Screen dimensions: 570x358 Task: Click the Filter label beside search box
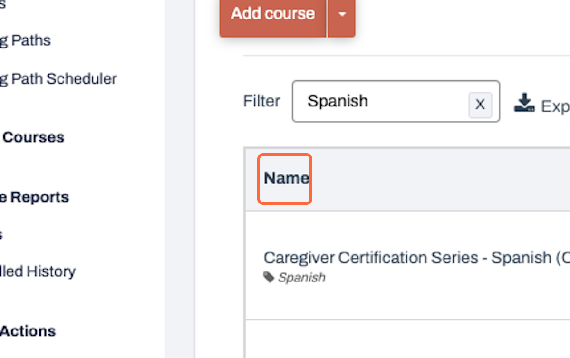tap(261, 101)
